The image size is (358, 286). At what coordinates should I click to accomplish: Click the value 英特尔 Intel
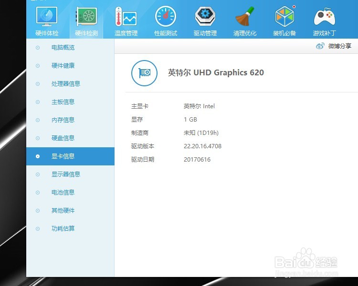click(x=199, y=106)
